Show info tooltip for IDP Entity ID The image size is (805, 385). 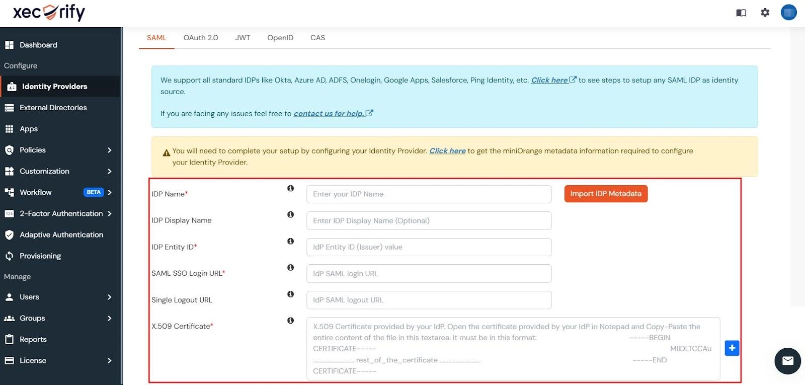[x=290, y=241]
